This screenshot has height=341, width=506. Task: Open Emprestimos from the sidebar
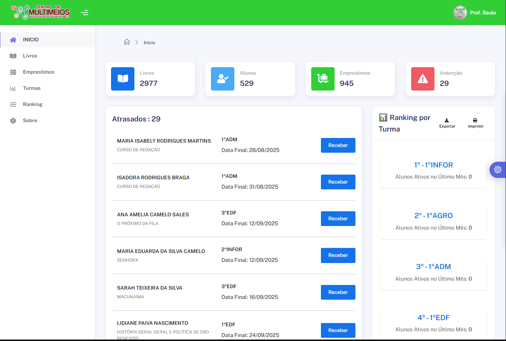[38, 72]
